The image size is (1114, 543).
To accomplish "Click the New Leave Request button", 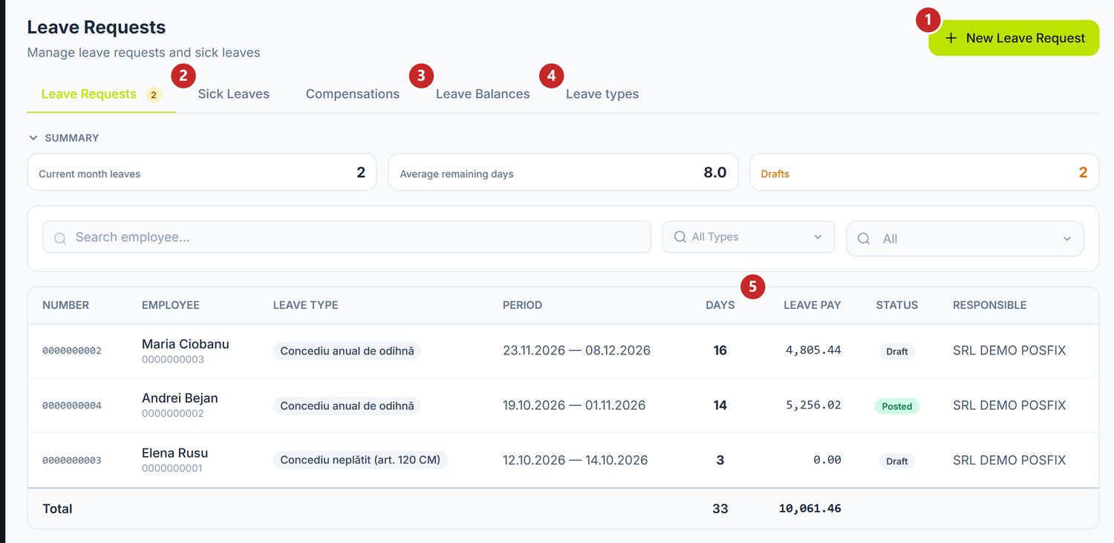I will click(1014, 38).
